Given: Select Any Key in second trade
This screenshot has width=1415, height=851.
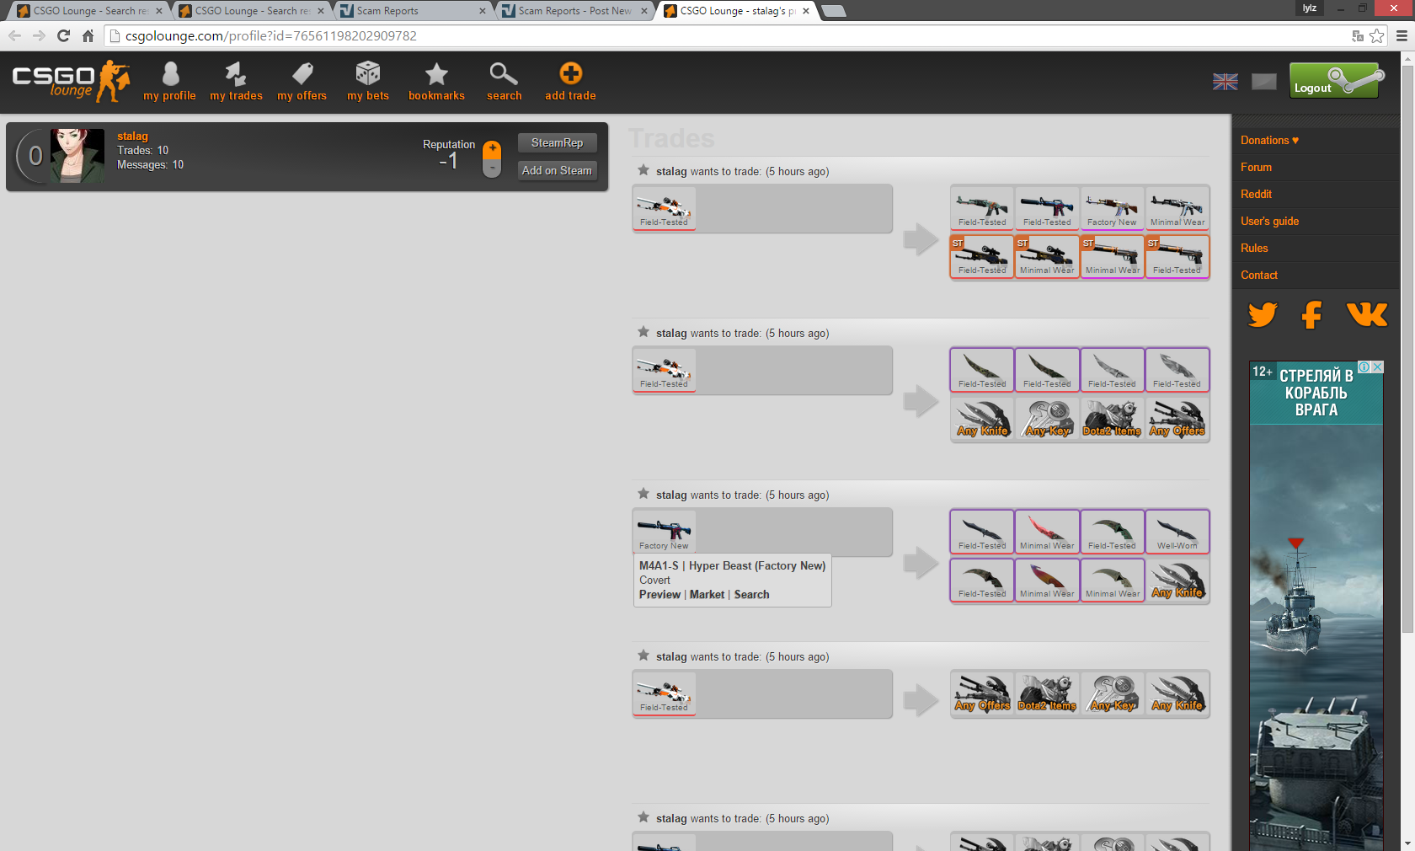Looking at the screenshot, I should point(1047,418).
